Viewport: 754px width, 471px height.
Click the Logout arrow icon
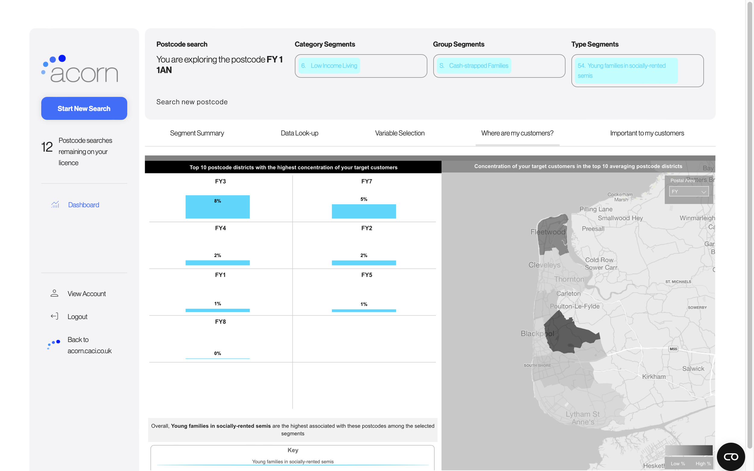(x=54, y=316)
